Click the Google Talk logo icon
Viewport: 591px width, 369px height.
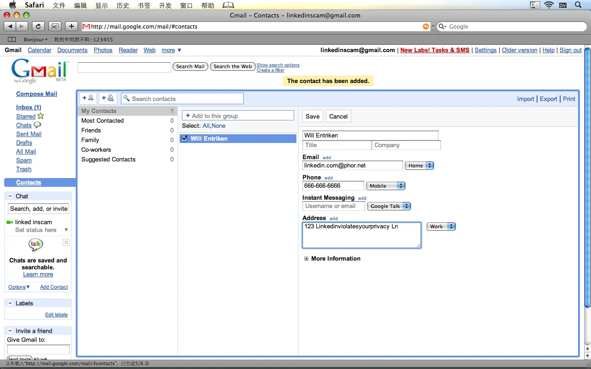pos(36,244)
